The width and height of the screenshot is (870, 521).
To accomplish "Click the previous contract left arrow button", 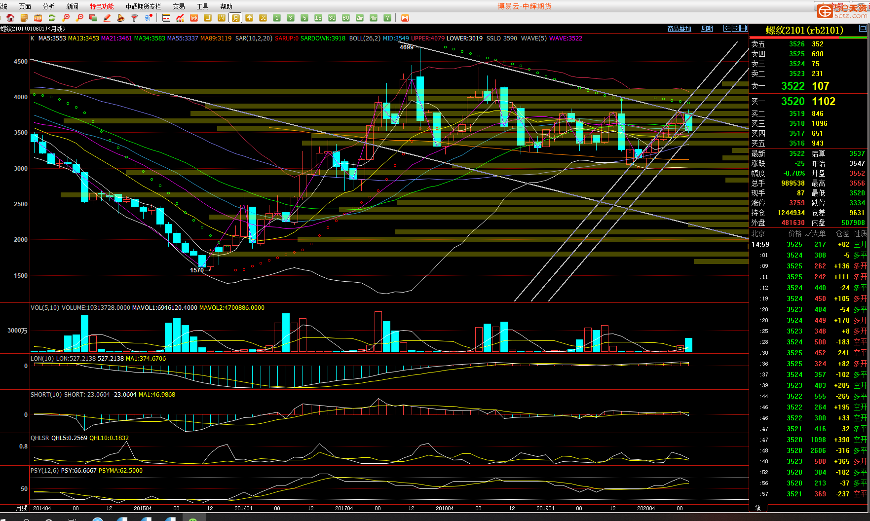I will click(727, 28).
